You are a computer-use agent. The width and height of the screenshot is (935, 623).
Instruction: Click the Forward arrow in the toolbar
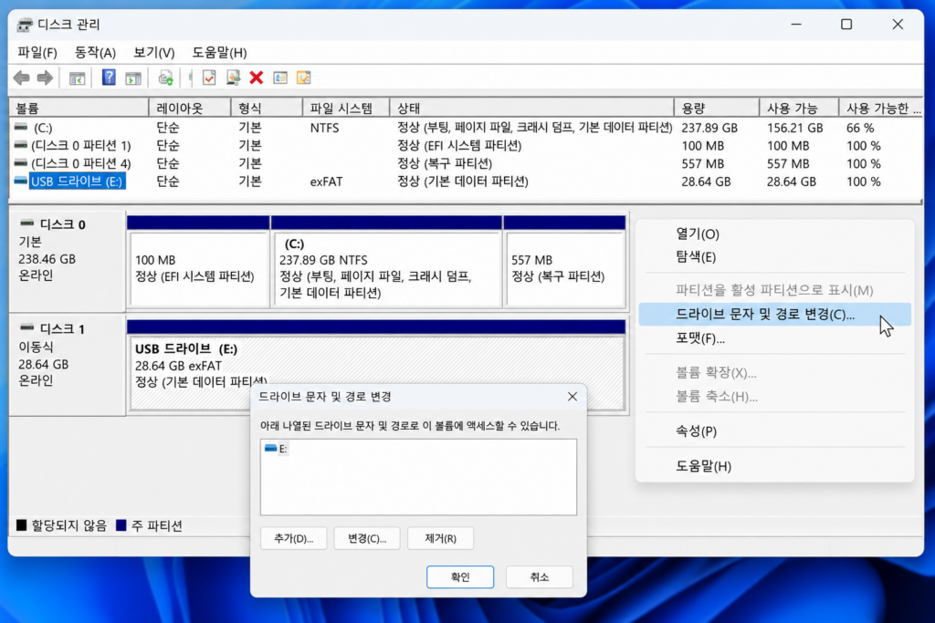[x=45, y=78]
